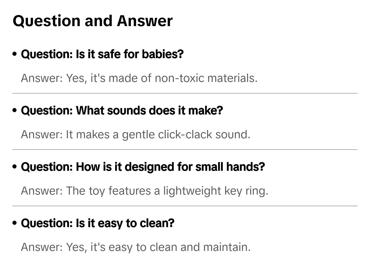Click the divider below the click-clack sound answer

pyautogui.click(x=185, y=150)
